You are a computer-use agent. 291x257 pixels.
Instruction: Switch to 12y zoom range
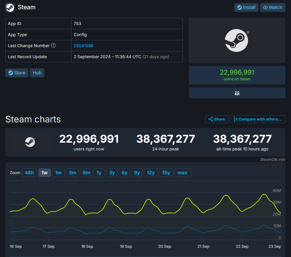[x=151, y=173]
